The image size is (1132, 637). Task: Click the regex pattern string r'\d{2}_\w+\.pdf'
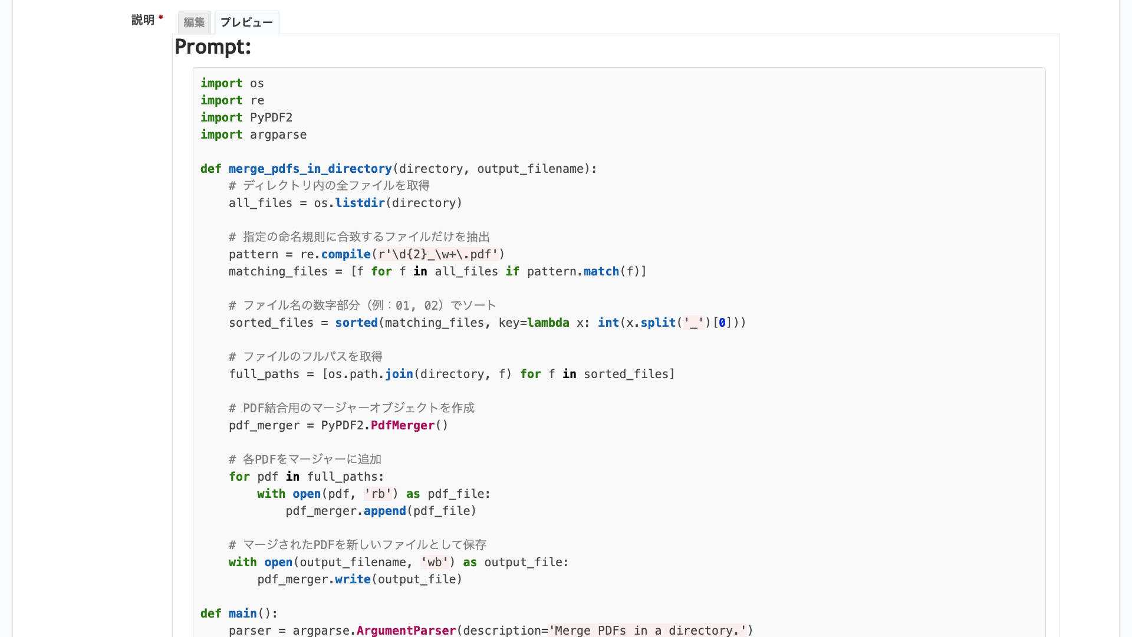coord(438,254)
